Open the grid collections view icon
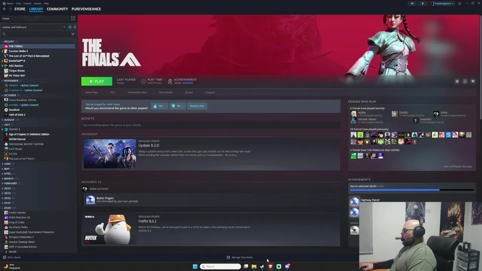Screen dimensions: 482x271 73,18
